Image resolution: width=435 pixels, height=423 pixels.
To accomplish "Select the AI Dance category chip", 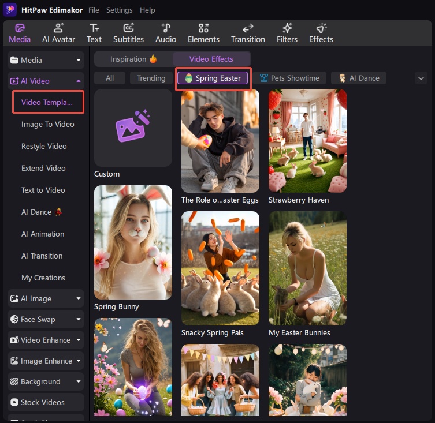I will coord(358,78).
